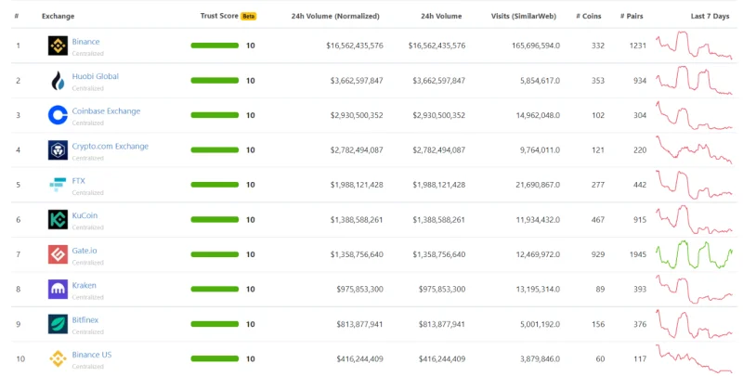Image resolution: width=743 pixels, height=376 pixels.
Task: Click the Beta badge next to Trust Score
Action: click(248, 16)
